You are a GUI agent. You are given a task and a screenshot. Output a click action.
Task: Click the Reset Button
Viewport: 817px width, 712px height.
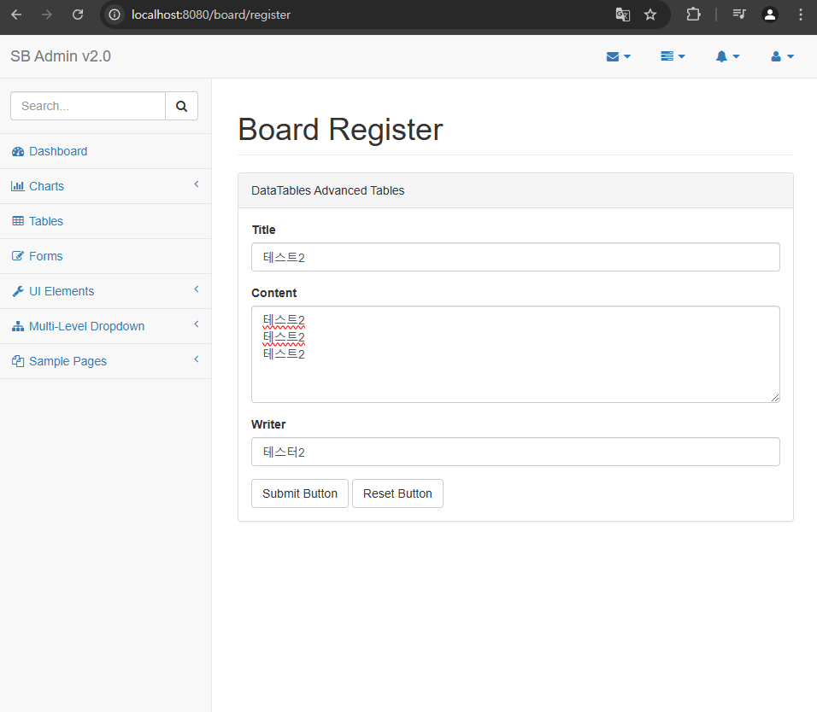397,493
